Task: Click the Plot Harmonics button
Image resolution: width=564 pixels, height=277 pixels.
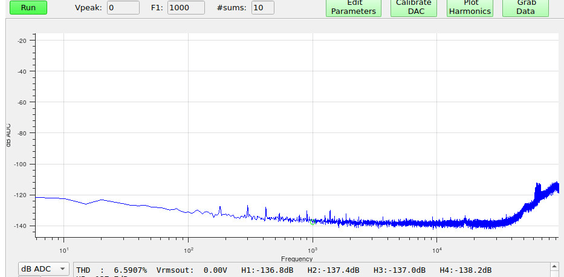Action: point(470,8)
